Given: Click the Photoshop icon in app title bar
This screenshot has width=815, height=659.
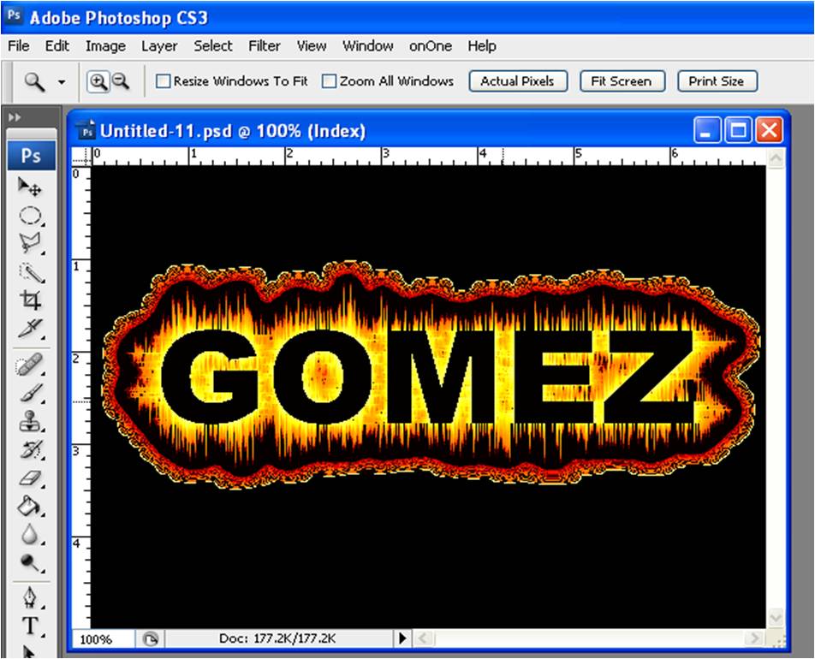Looking at the screenshot, I should [14, 15].
